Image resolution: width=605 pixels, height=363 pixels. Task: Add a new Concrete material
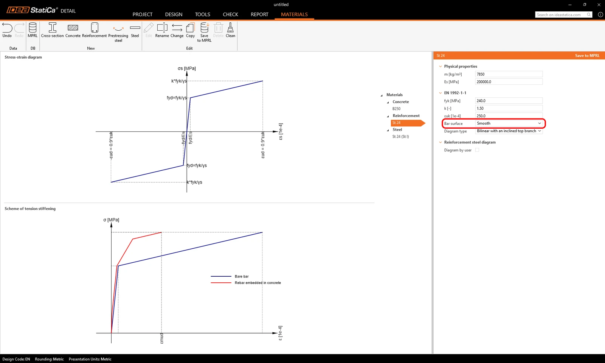point(73,28)
